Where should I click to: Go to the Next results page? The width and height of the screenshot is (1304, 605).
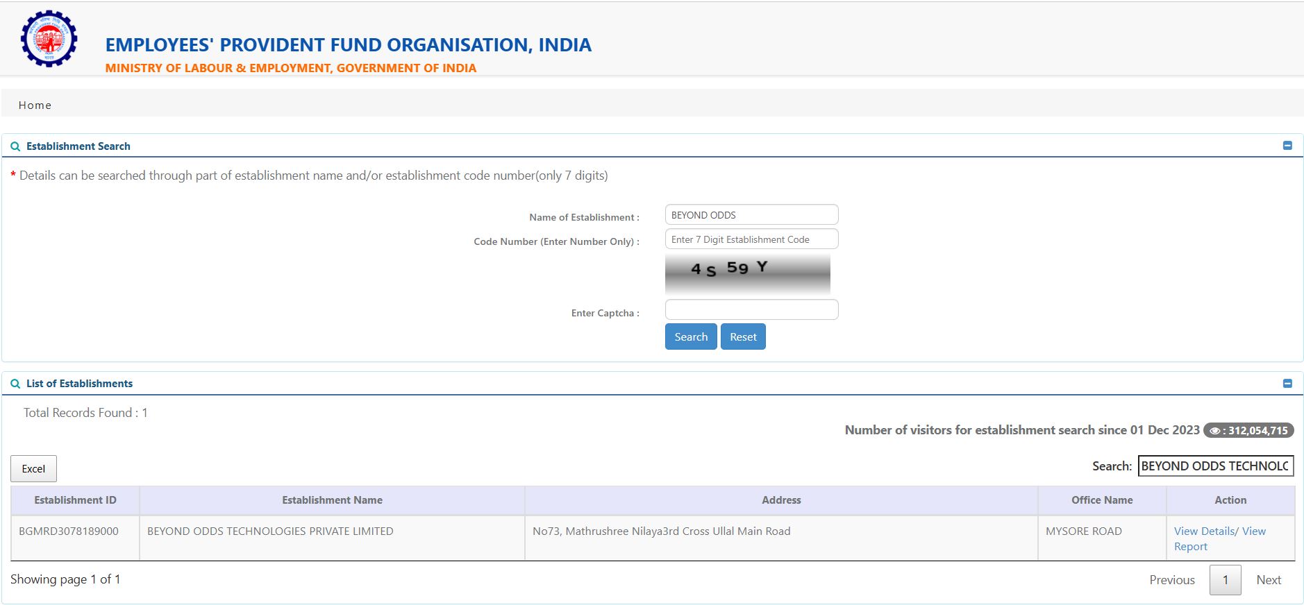click(x=1268, y=580)
